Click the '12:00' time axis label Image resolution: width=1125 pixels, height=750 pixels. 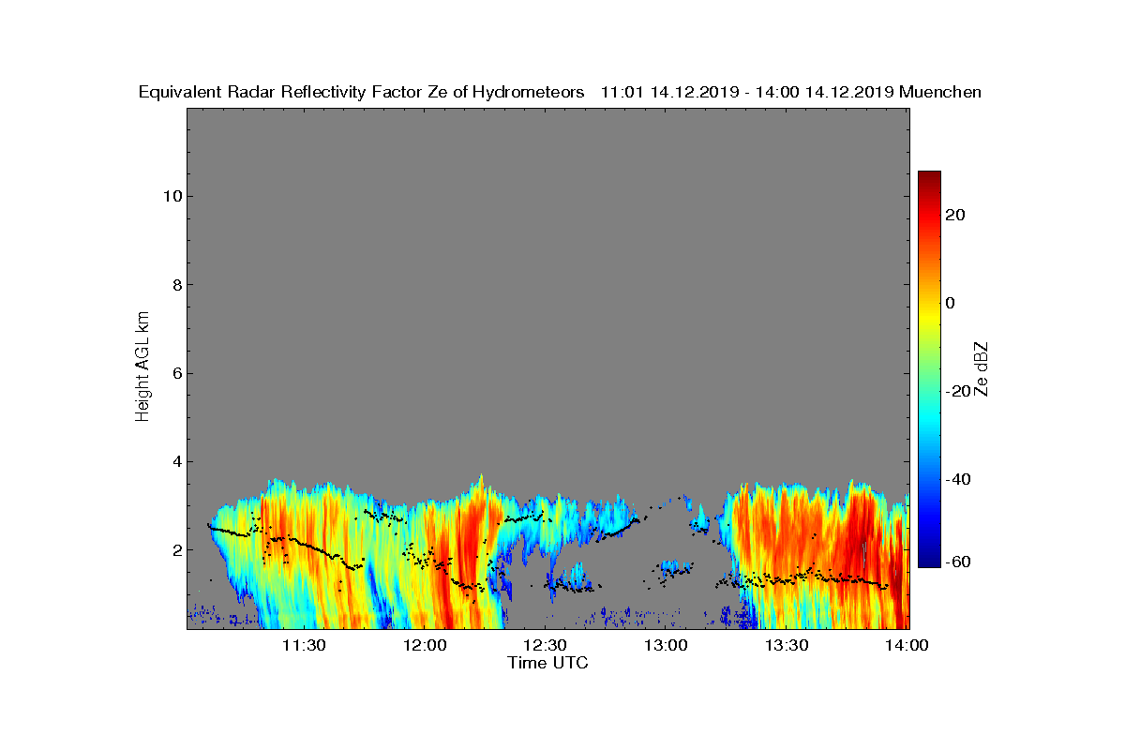[x=425, y=645]
